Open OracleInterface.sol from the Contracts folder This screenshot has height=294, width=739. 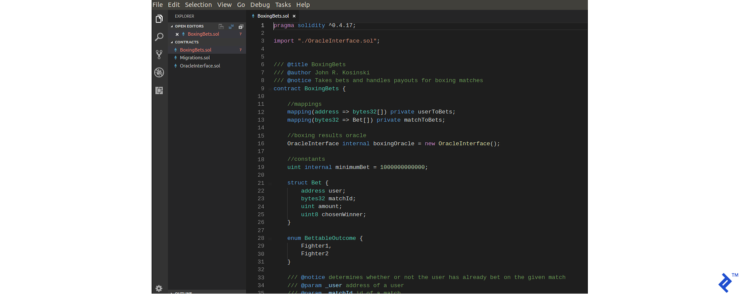coord(200,66)
